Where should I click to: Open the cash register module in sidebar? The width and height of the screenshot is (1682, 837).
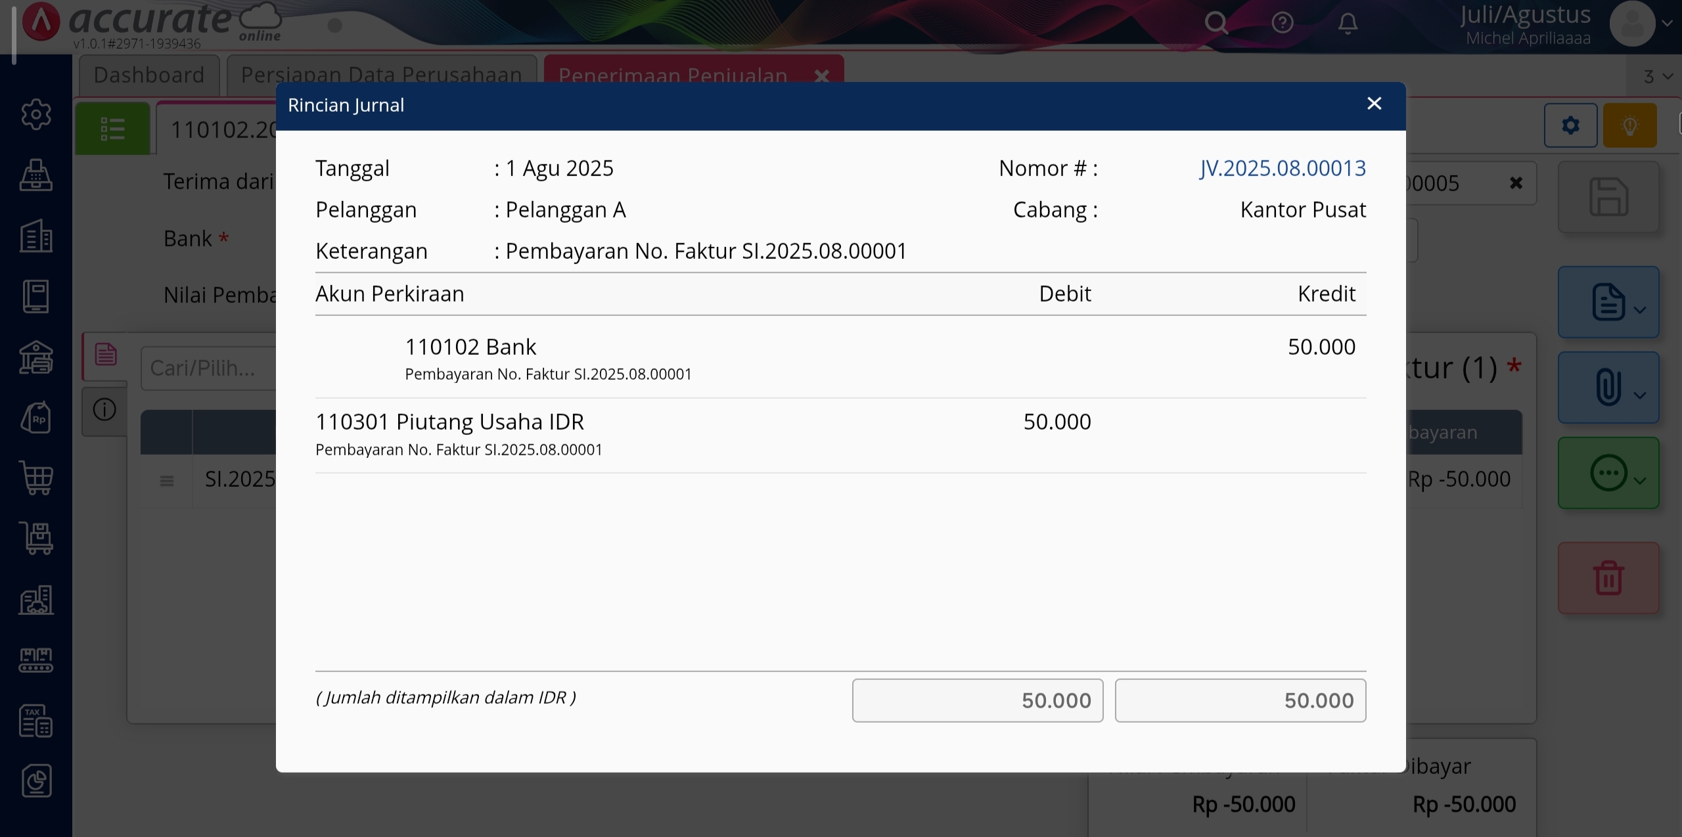pos(36,175)
